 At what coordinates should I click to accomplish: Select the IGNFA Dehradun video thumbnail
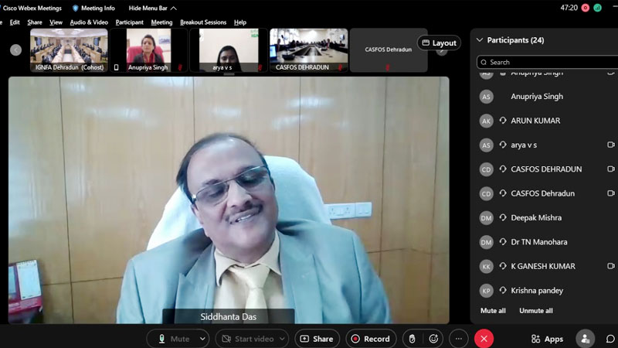click(69, 49)
